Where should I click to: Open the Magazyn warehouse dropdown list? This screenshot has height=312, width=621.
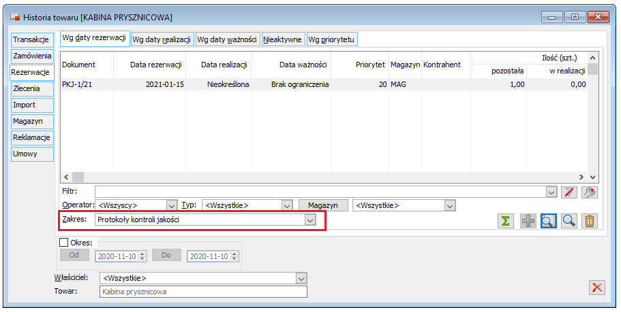[x=449, y=206]
